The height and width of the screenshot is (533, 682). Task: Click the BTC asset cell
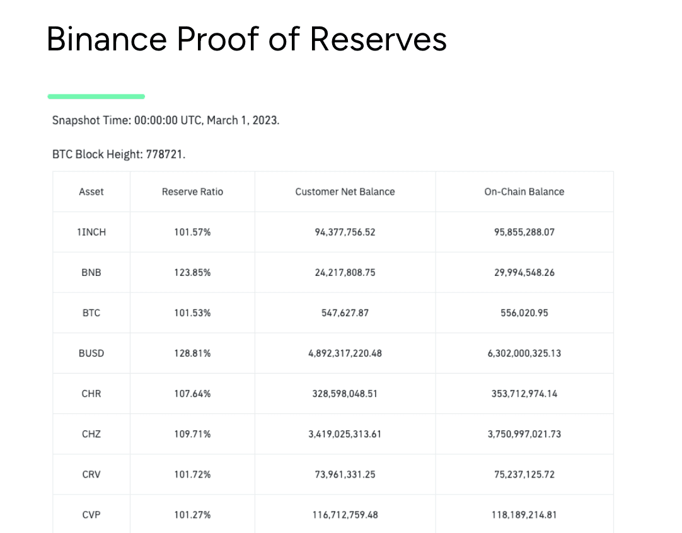point(91,312)
